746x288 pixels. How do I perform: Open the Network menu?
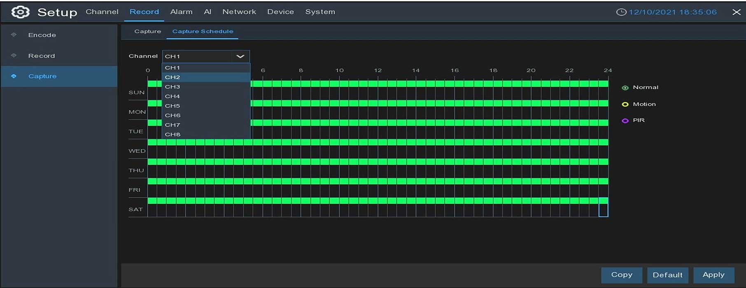[239, 12]
